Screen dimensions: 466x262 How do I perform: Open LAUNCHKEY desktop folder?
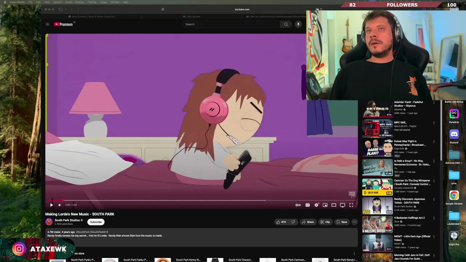pyautogui.click(x=454, y=216)
